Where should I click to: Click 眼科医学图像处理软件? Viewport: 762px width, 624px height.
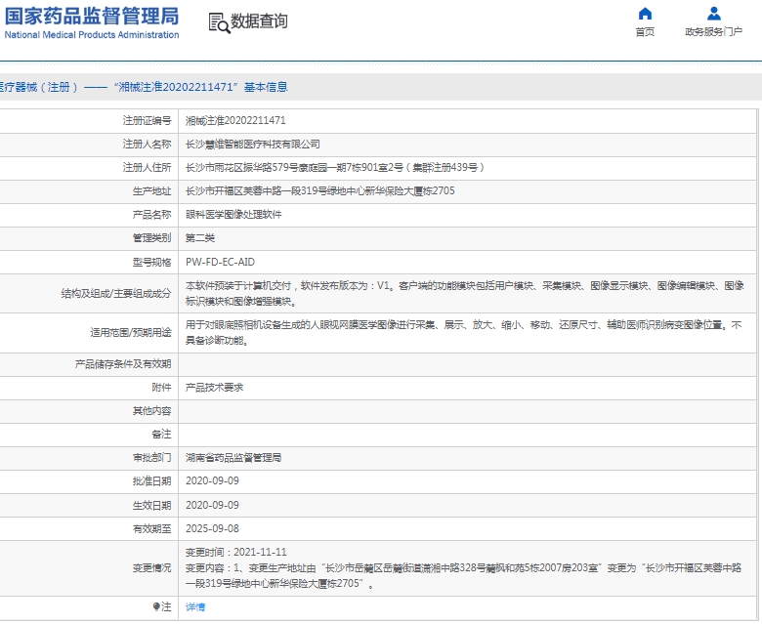[233, 215]
